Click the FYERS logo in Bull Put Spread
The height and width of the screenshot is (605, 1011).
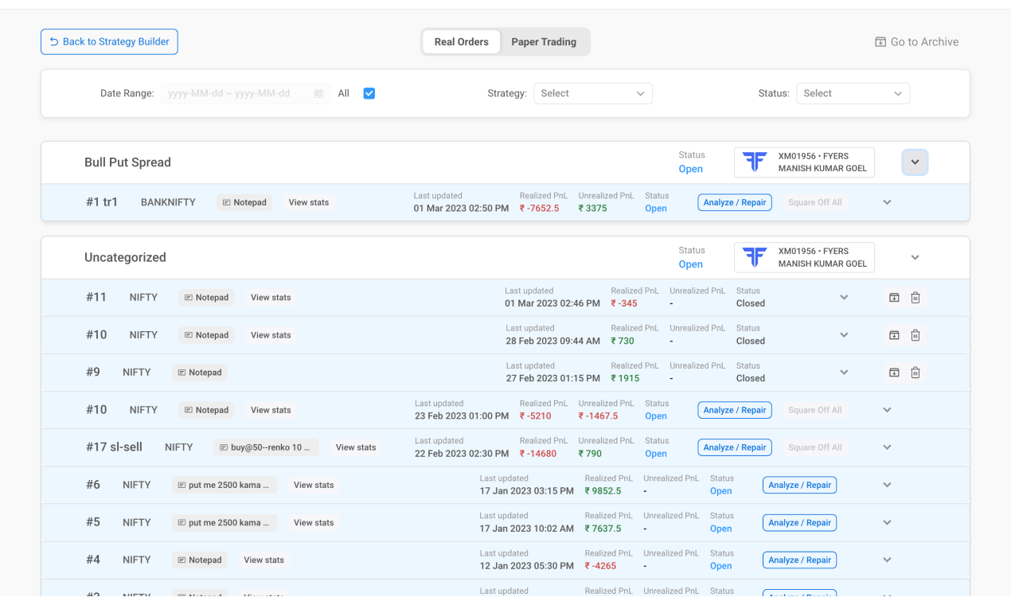coord(754,162)
